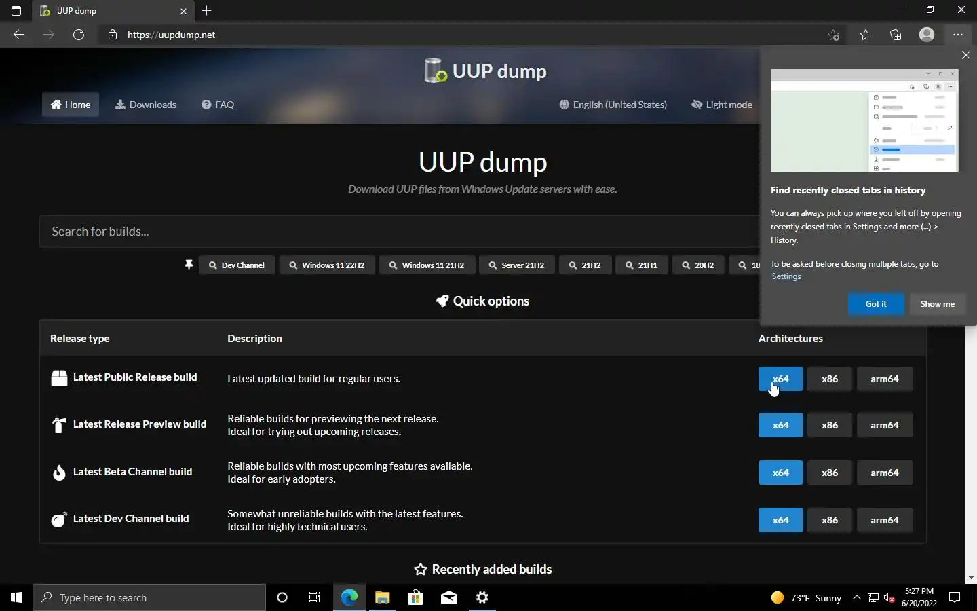977x611 pixels.
Task: Click the bomb icon for Dev Channel build
Action: point(59,519)
